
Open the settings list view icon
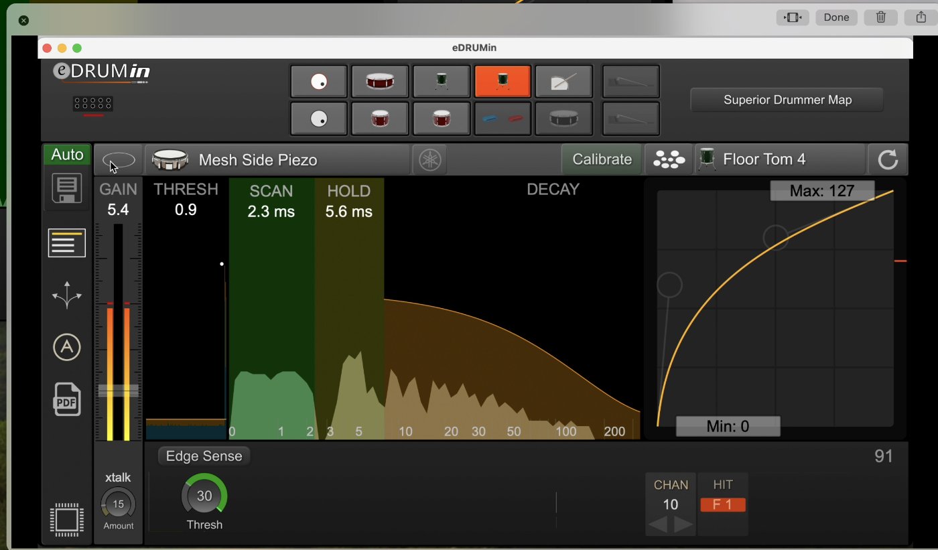click(x=67, y=243)
